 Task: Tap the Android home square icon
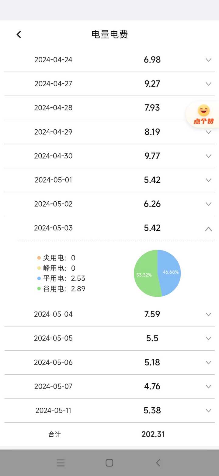(109, 463)
